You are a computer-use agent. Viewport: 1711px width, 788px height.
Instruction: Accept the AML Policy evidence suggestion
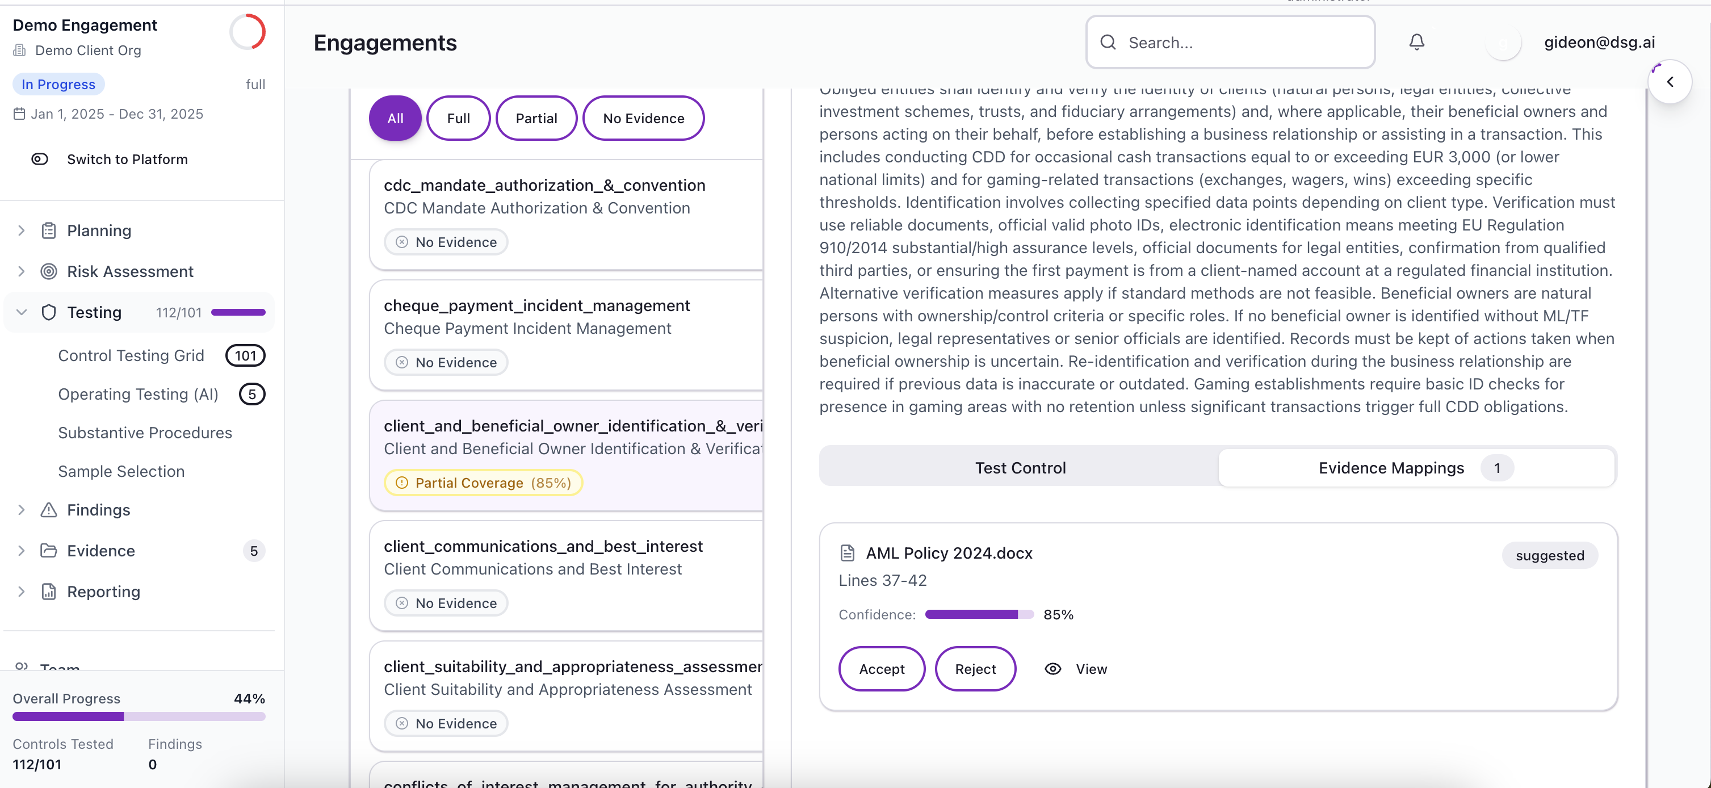pos(882,669)
